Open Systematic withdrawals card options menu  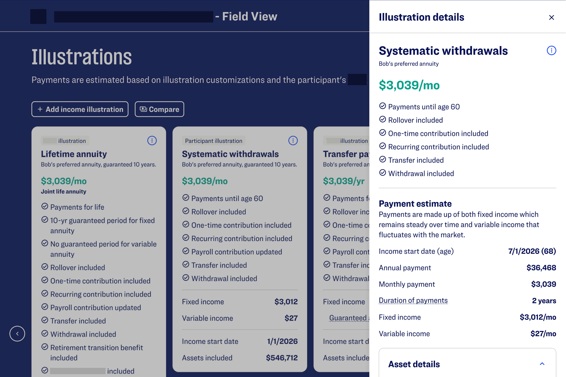tap(293, 141)
